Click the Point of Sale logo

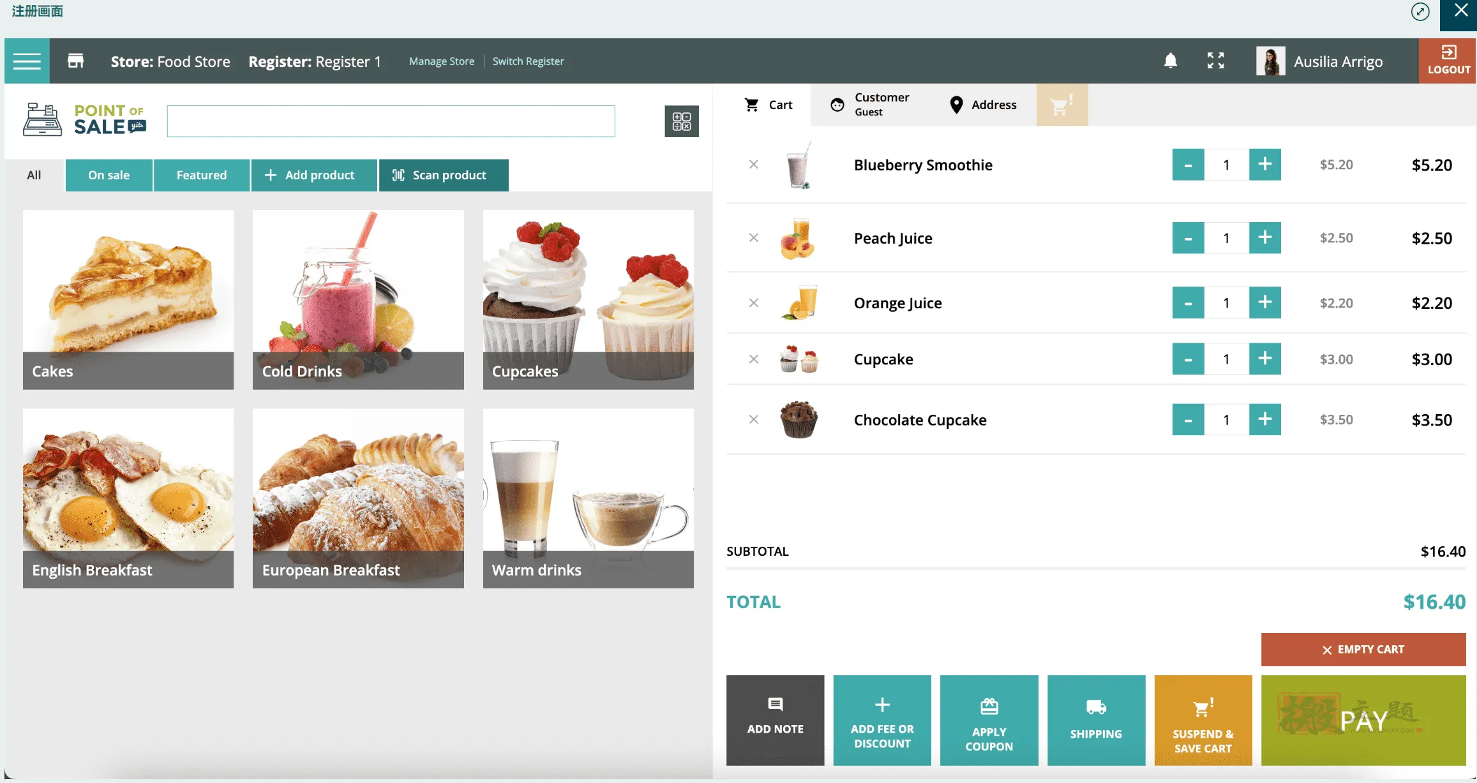[x=85, y=120]
